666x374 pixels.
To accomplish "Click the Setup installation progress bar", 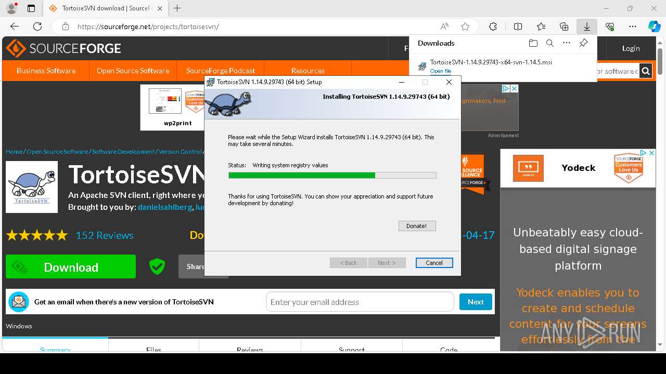I will 332,176.
